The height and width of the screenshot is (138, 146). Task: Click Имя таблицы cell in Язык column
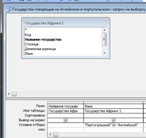pyautogui.click(x=114, y=111)
